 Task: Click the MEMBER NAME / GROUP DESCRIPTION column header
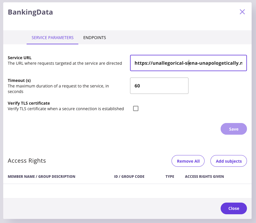coord(41,176)
